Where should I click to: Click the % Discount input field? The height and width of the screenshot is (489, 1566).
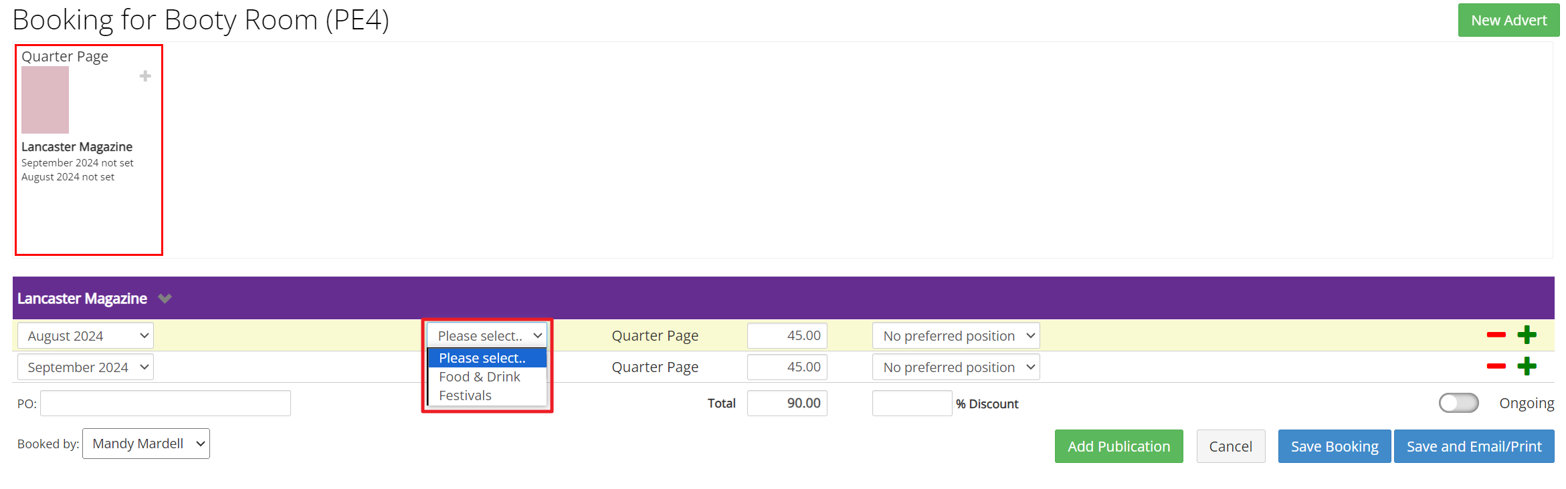tap(912, 403)
